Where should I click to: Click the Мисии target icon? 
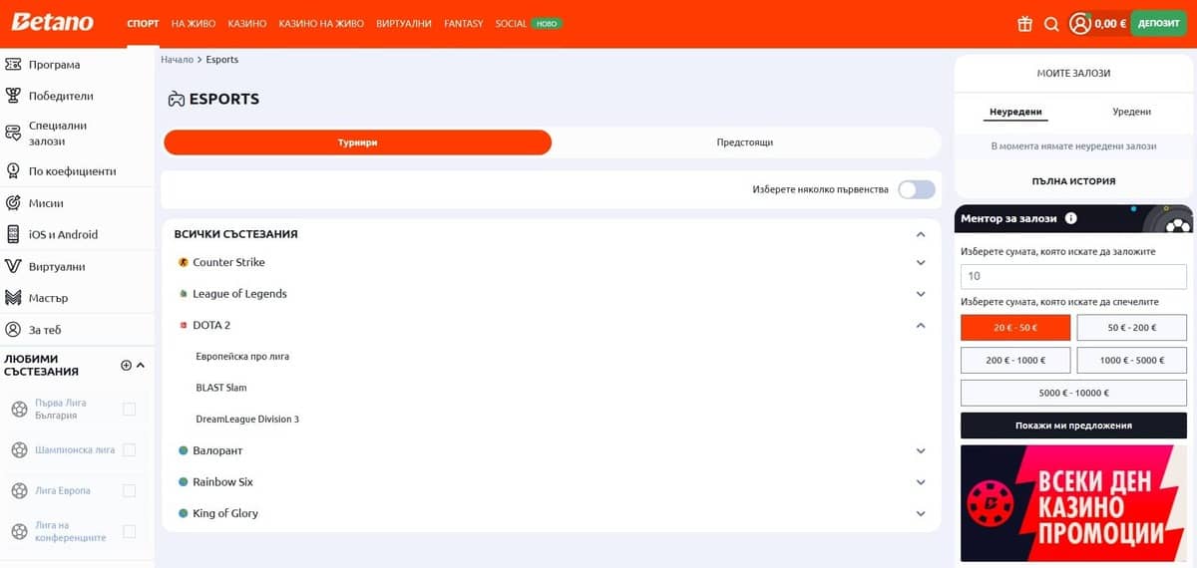tap(13, 202)
